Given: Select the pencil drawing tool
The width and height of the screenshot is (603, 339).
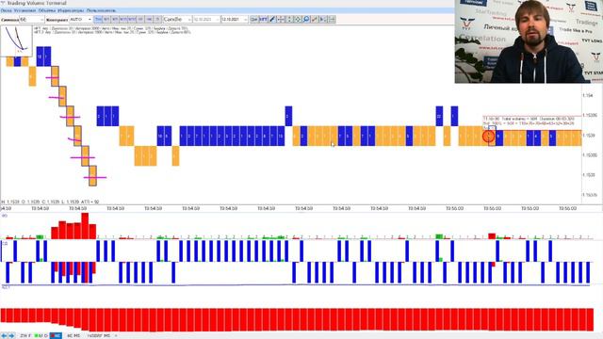Looking at the screenshot, I should [272, 19].
